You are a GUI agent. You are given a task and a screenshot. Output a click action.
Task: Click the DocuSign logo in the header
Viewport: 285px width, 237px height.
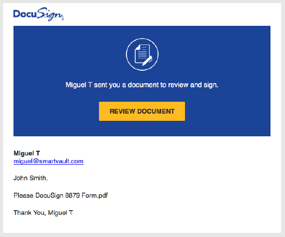tap(38, 14)
